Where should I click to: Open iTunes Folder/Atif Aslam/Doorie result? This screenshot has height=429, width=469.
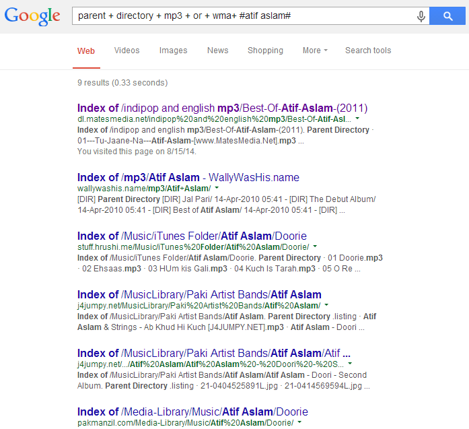[x=192, y=236]
